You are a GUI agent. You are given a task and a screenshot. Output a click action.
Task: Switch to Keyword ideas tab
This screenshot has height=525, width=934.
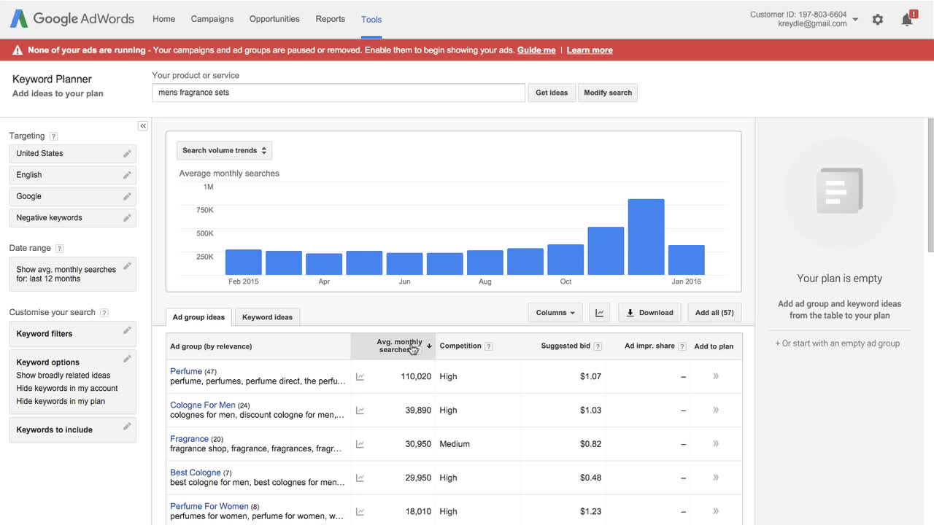pos(267,317)
